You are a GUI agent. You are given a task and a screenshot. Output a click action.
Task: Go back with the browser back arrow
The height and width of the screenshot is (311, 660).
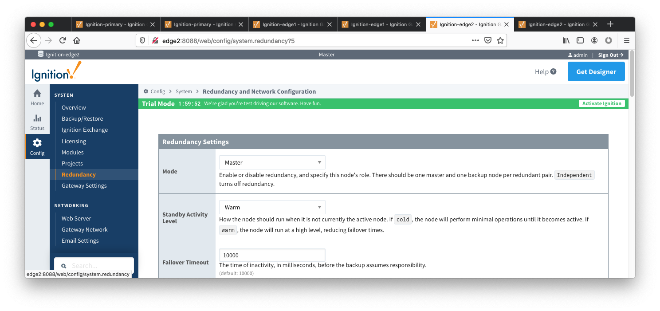pyautogui.click(x=34, y=40)
